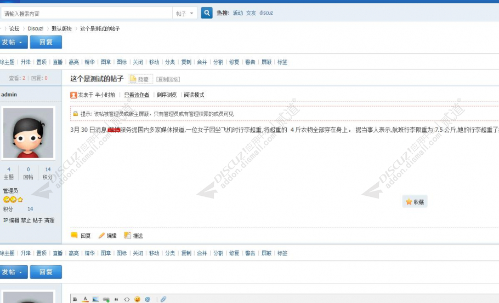This screenshot has width=499, height=303.
Task: Click 只看该作者 to filter by author
Action: click(137, 95)
